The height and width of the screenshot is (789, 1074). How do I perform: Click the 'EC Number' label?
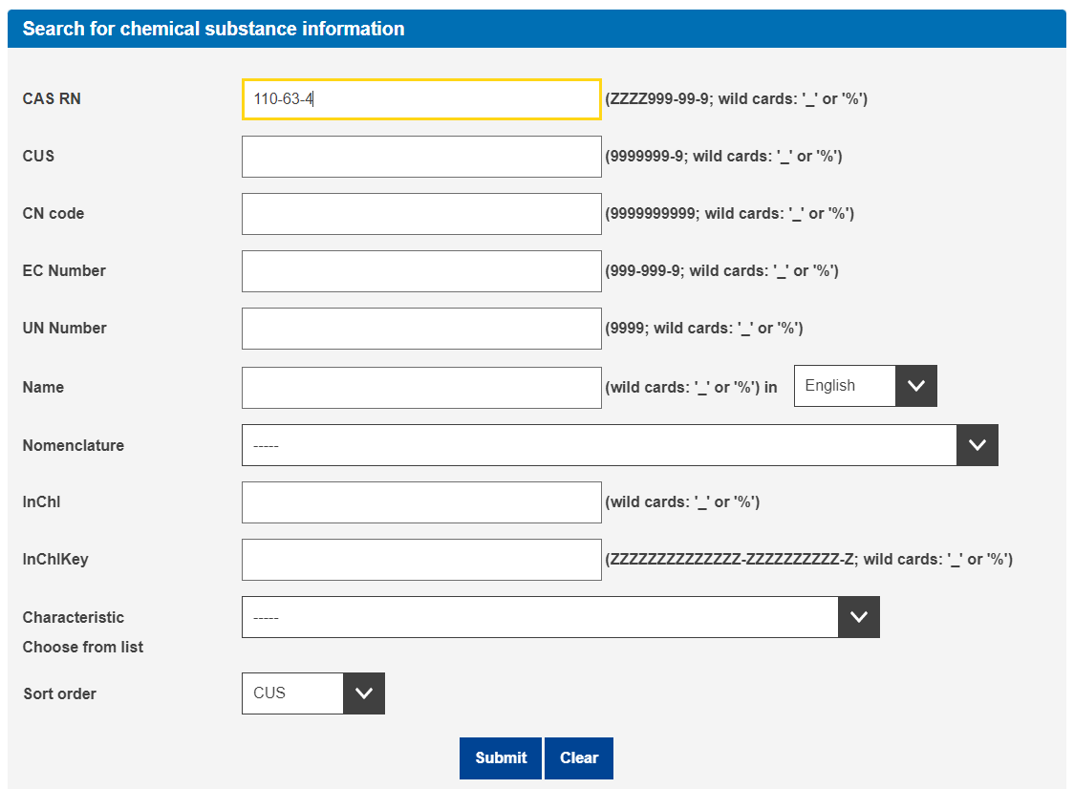click(64, 271)
